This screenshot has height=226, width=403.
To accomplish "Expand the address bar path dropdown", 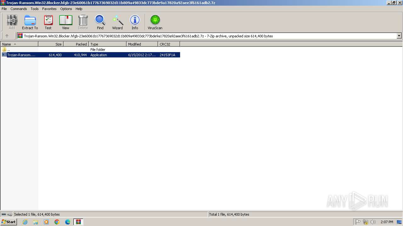I will point(399,36).
